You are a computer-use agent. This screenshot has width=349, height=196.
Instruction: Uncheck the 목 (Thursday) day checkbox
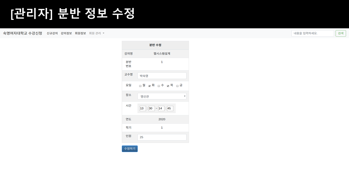168,85
